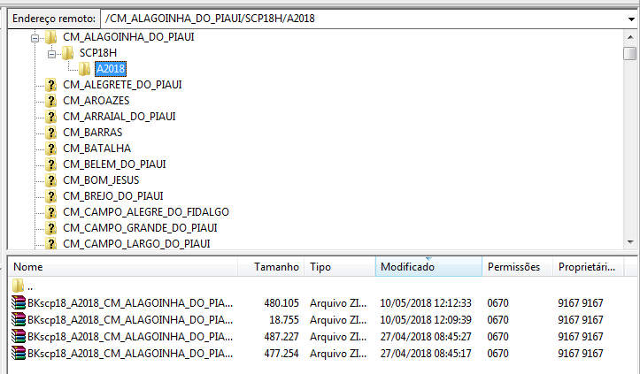The width and height of the screenshot is (640, 374).
Task: Select CM_ALEGRETE_DO_PIAUI in the tree
Action: coord(122,85)
